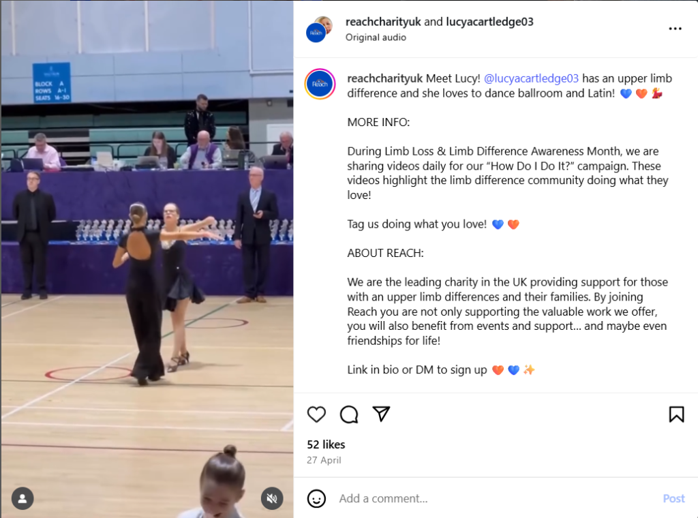Click overlapping profile avatars in header
Viewport: 698px width, 518px height.
point(319,29)
